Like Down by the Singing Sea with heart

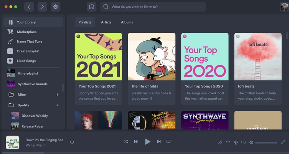(x=72, y=142)
